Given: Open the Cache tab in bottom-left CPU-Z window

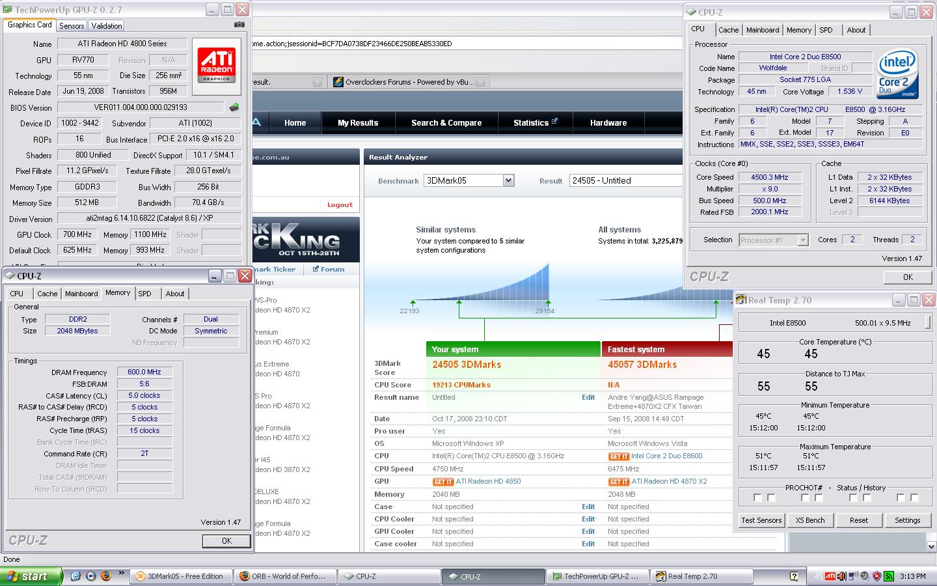Looking at the screenshot, I should 47,294.
